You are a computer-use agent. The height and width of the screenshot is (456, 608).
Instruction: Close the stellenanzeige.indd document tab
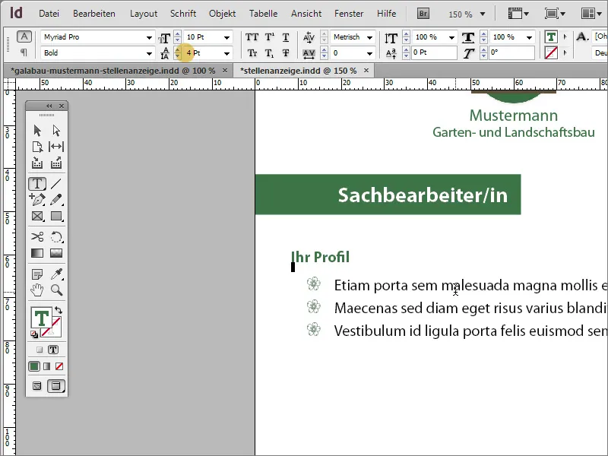click(366, 70)
